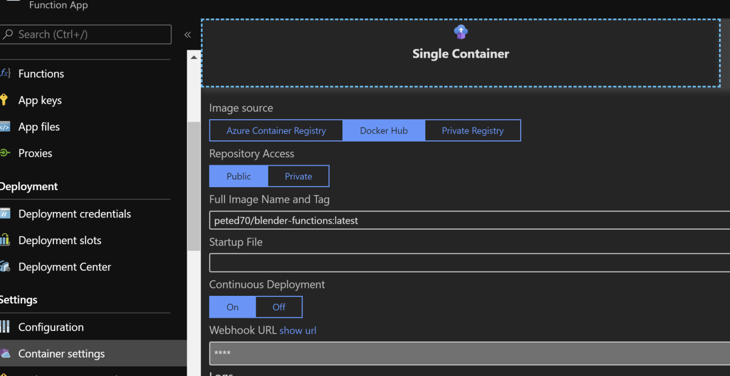Click the Full Image Name and Tag field
Image resolution: width=730 pixels, height=376 pixels.
pos(470,220)
